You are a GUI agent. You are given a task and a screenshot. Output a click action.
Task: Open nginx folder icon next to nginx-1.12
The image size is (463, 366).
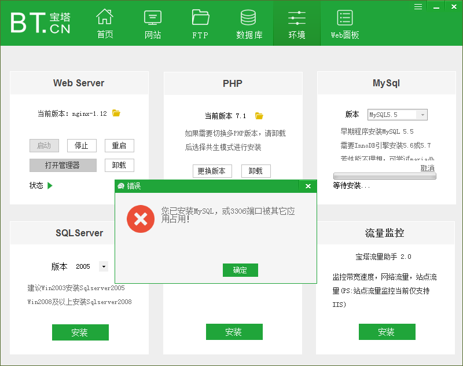click(116, 113)
